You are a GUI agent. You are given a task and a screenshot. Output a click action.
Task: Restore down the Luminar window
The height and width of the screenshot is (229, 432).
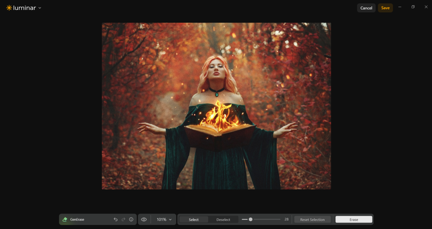click(x=413, y=7)
